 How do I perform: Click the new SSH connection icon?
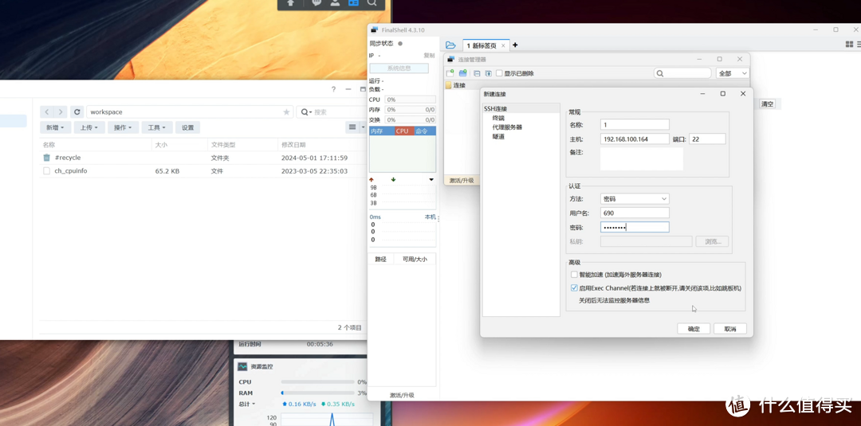(x=450, y=73)
